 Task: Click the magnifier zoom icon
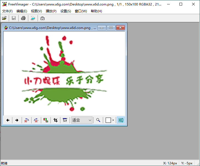[98, 120]
